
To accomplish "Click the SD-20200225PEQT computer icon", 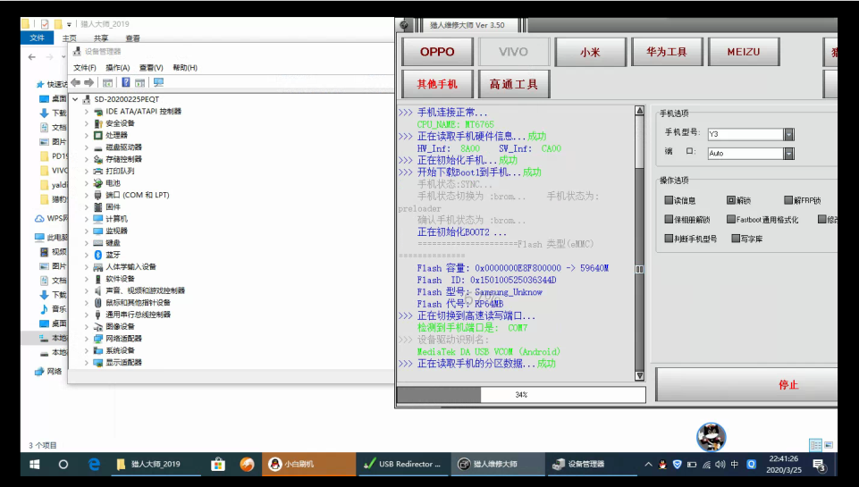I will click(87, 99).
